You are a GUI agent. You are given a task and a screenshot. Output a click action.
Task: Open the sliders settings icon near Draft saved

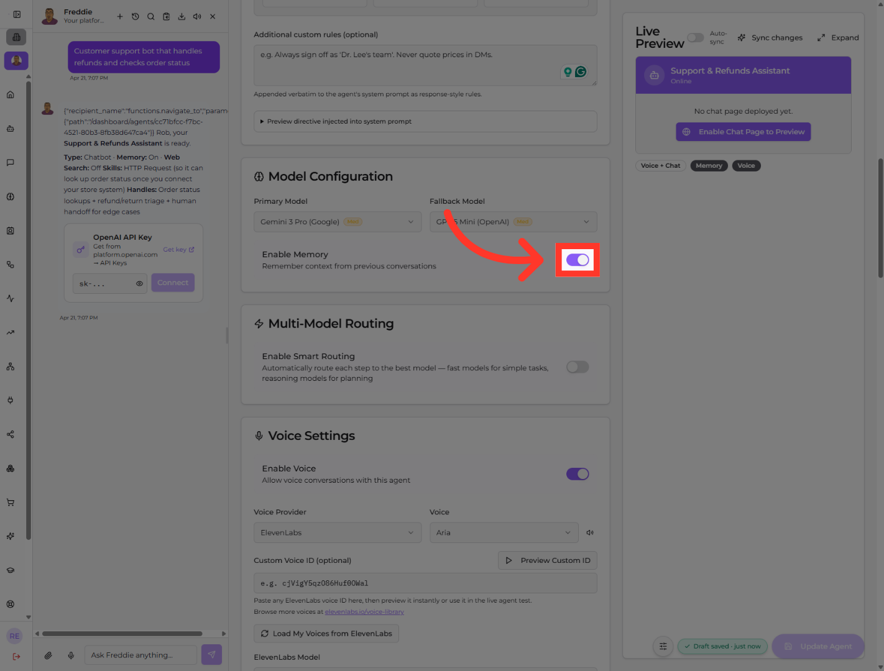pos(663,646)
